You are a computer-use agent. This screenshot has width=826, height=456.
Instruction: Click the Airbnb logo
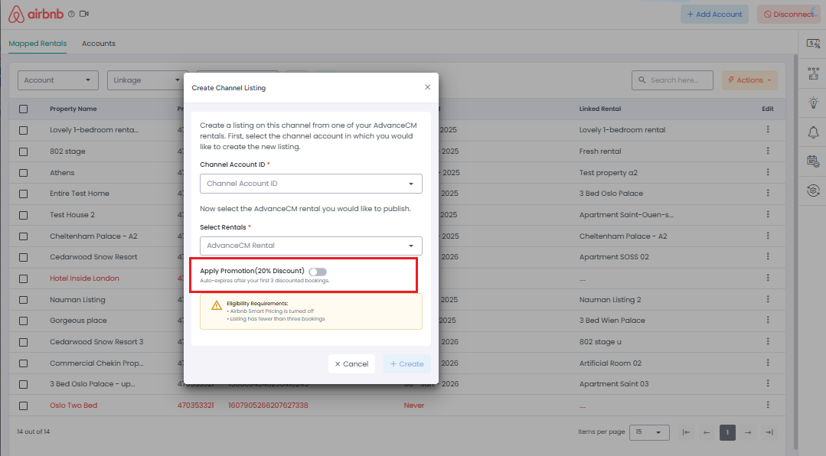pos(35,15)
